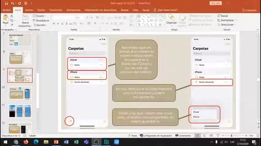This screenshot has width=261, height=146.
Task: Undo the last action in the title bar
Action: 13,3
